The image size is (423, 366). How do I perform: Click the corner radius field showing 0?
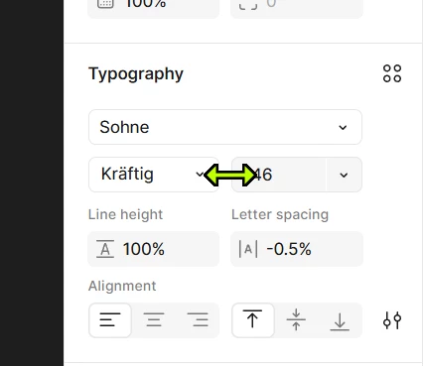tap(297, 7)
